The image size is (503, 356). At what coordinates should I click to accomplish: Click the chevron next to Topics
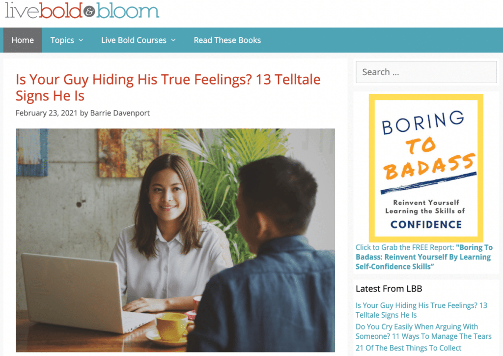(x=81, y=40)
